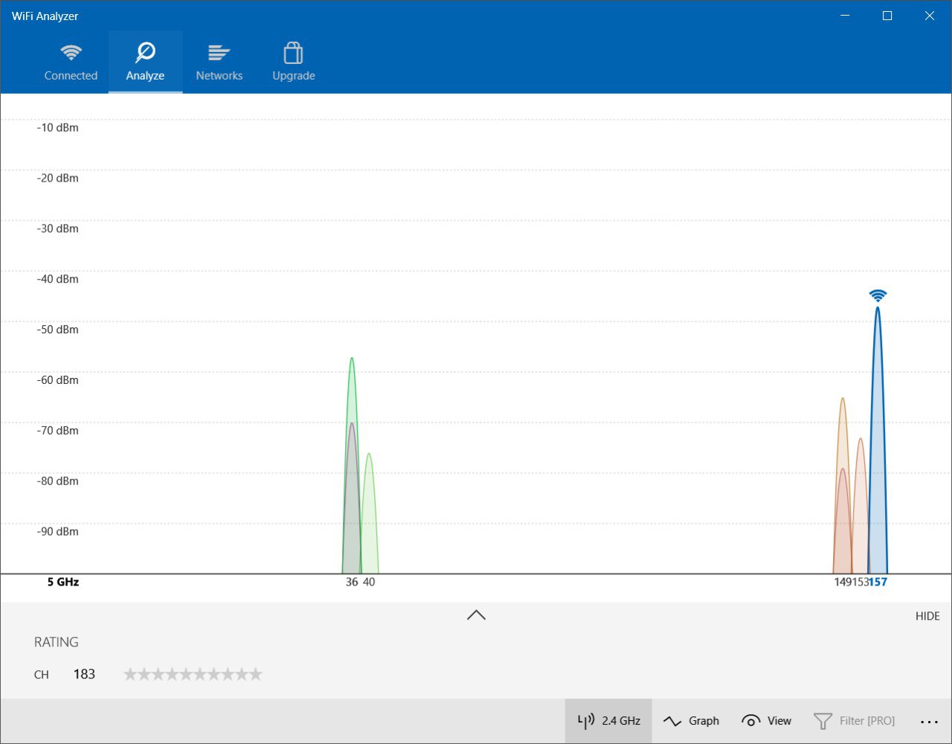Click the channel value 183 in rating
The height and width of the screenshot is (744, 952).
click(84, 674)
